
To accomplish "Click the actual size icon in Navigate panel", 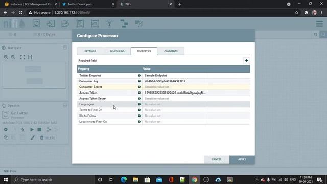I will [x=30, y=57].
